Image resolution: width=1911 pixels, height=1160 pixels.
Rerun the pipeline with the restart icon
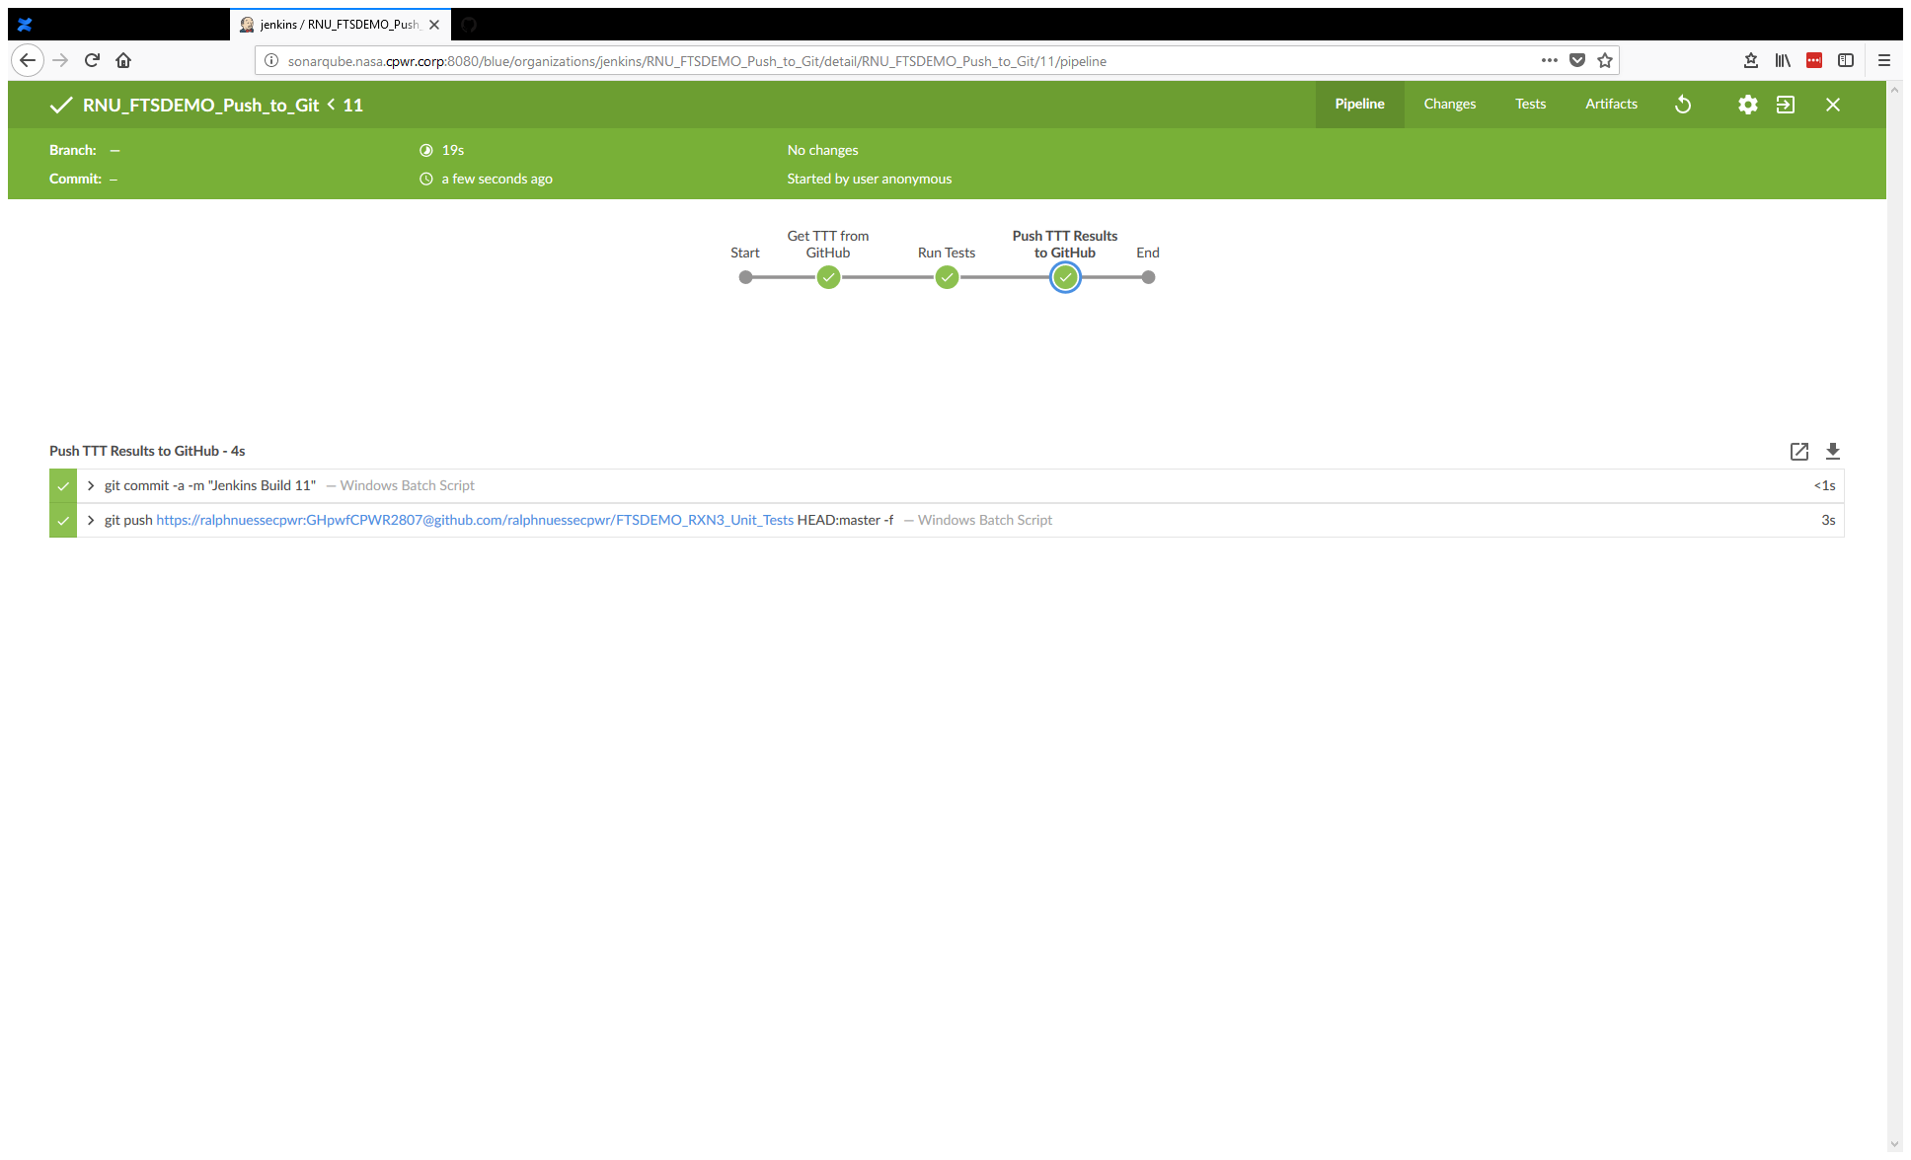pyautogui.click(x=1684, y=105)
